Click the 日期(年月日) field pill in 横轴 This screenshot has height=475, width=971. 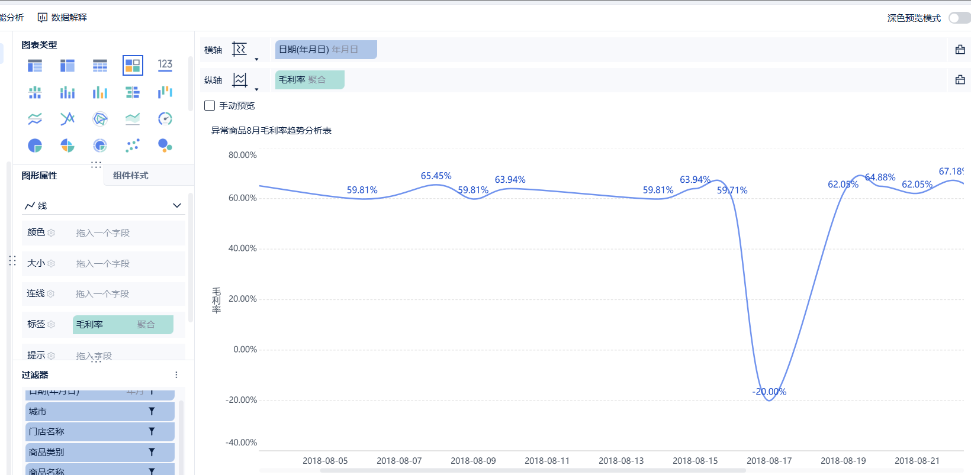pyautogui.click(x=326, y=50)
